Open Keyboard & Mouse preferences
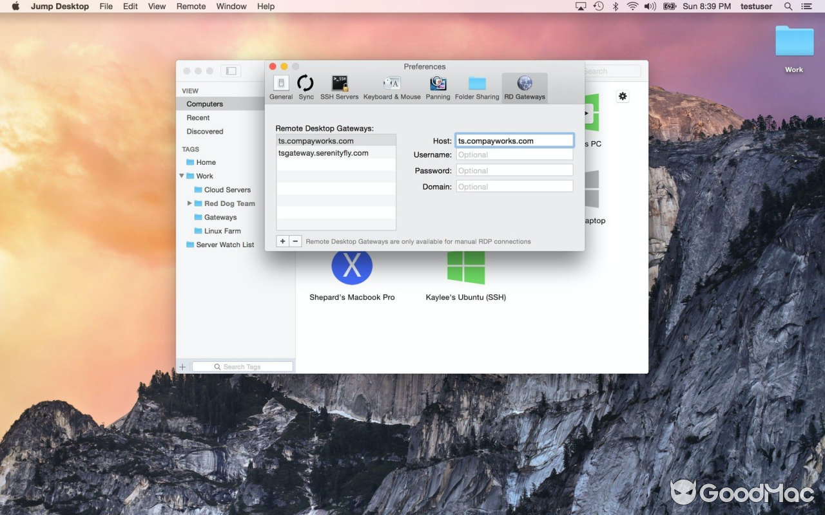825x515 pixels. point(391,86)
